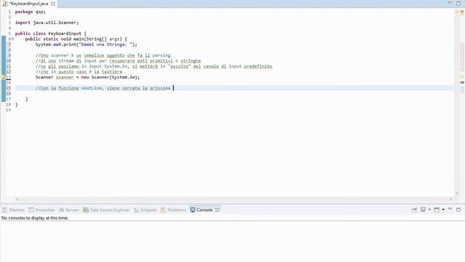The width and height of the screenshot is (465, 262).
Task: Click the Open Console icon
Action: (437, 210)
